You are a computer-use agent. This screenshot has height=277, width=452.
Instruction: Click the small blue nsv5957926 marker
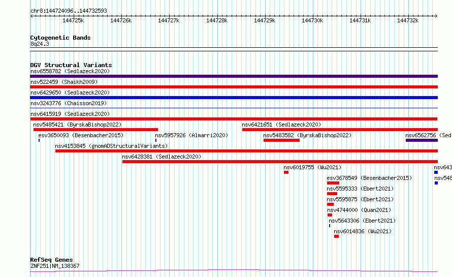[x=156, y=140]
